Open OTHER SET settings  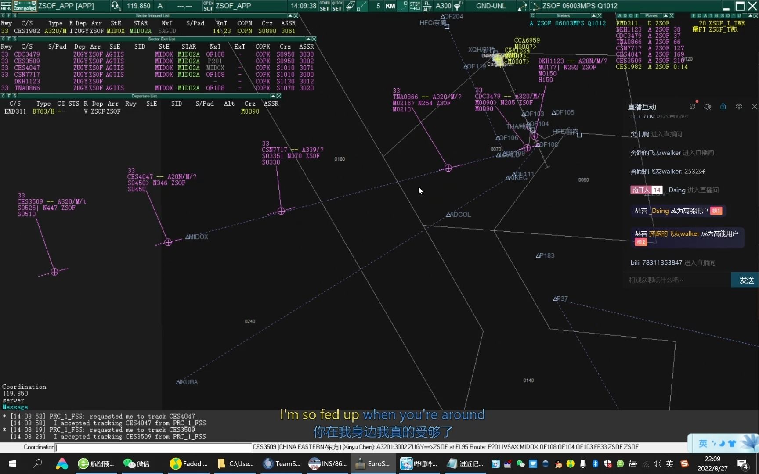pos(325,6)
